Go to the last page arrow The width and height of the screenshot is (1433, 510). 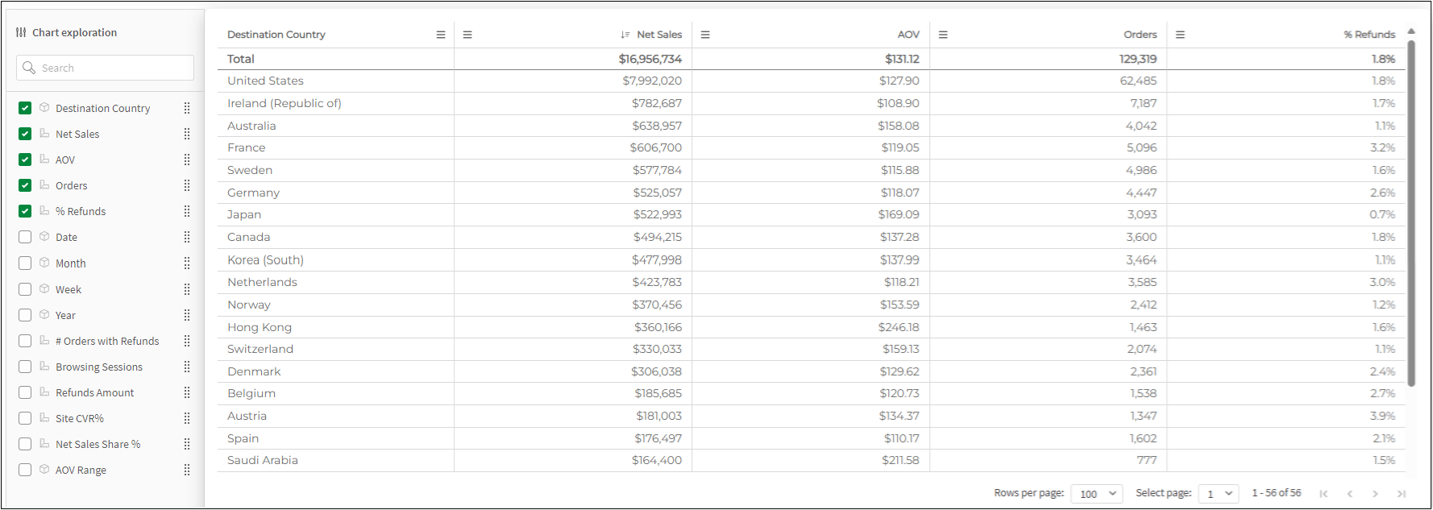coord(1402,494)
